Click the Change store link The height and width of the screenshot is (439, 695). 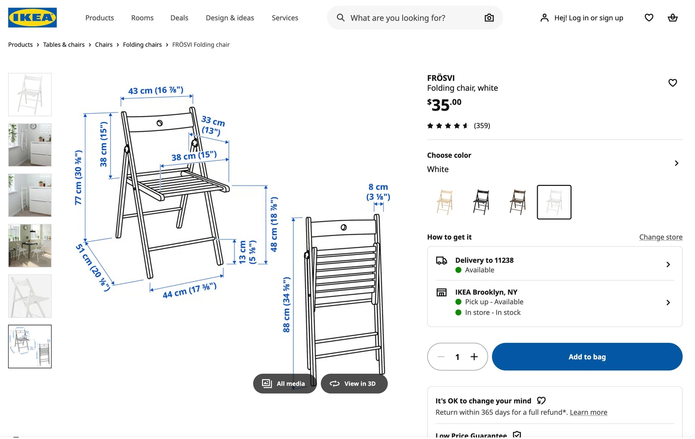coord(660,237)
